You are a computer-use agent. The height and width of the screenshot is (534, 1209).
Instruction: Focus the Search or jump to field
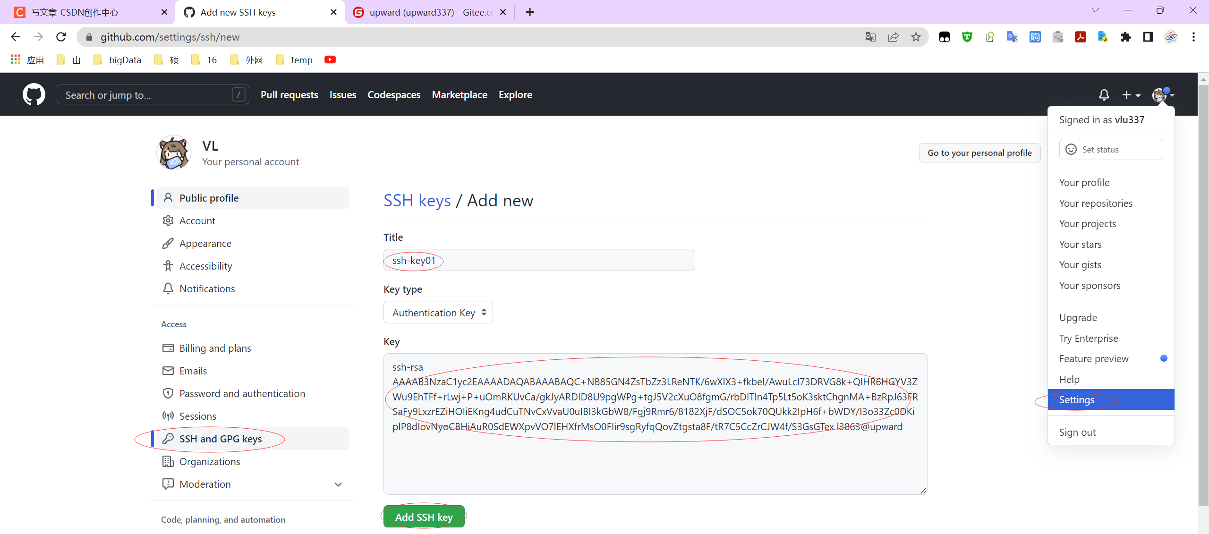tap(153, 95)
